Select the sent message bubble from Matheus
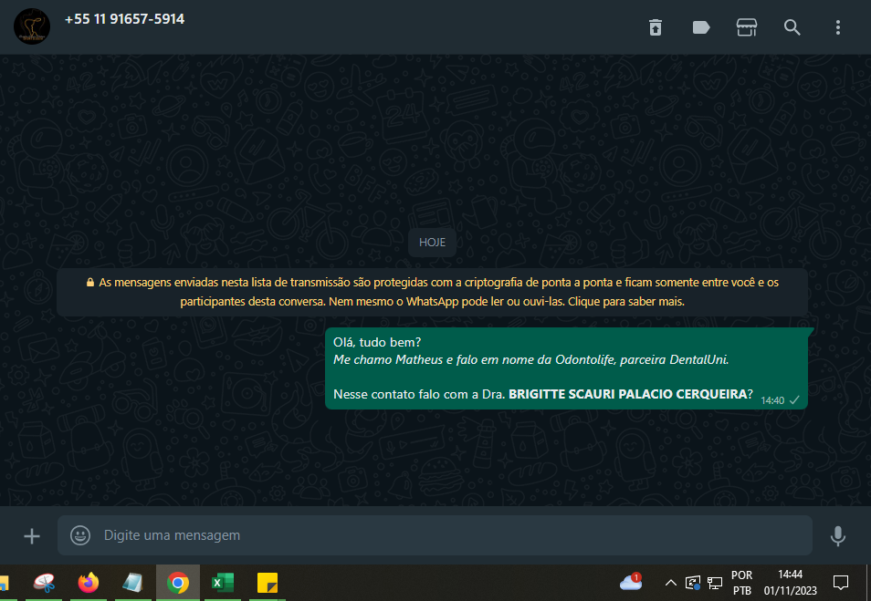 coord(566,368)
